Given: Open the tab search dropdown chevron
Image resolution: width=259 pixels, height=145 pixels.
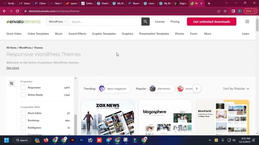Looking at the screenshot, I should pos(226,3).
